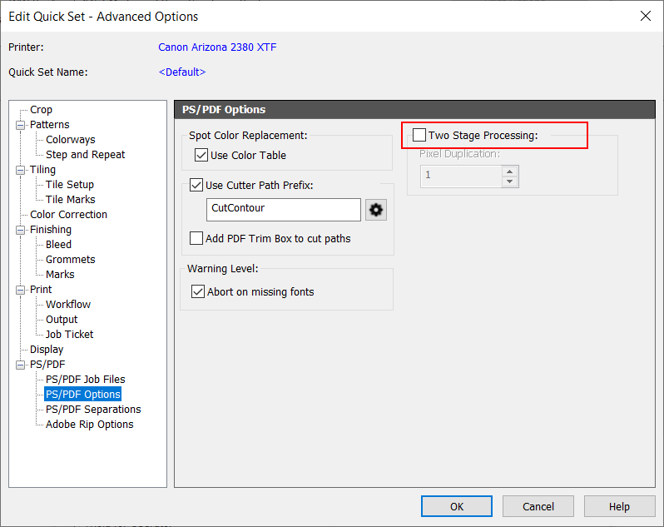The width and height of the screenshot is (664, 527).
Task: Click the CutContour prefix text field
Action: [x=283, y=210]
